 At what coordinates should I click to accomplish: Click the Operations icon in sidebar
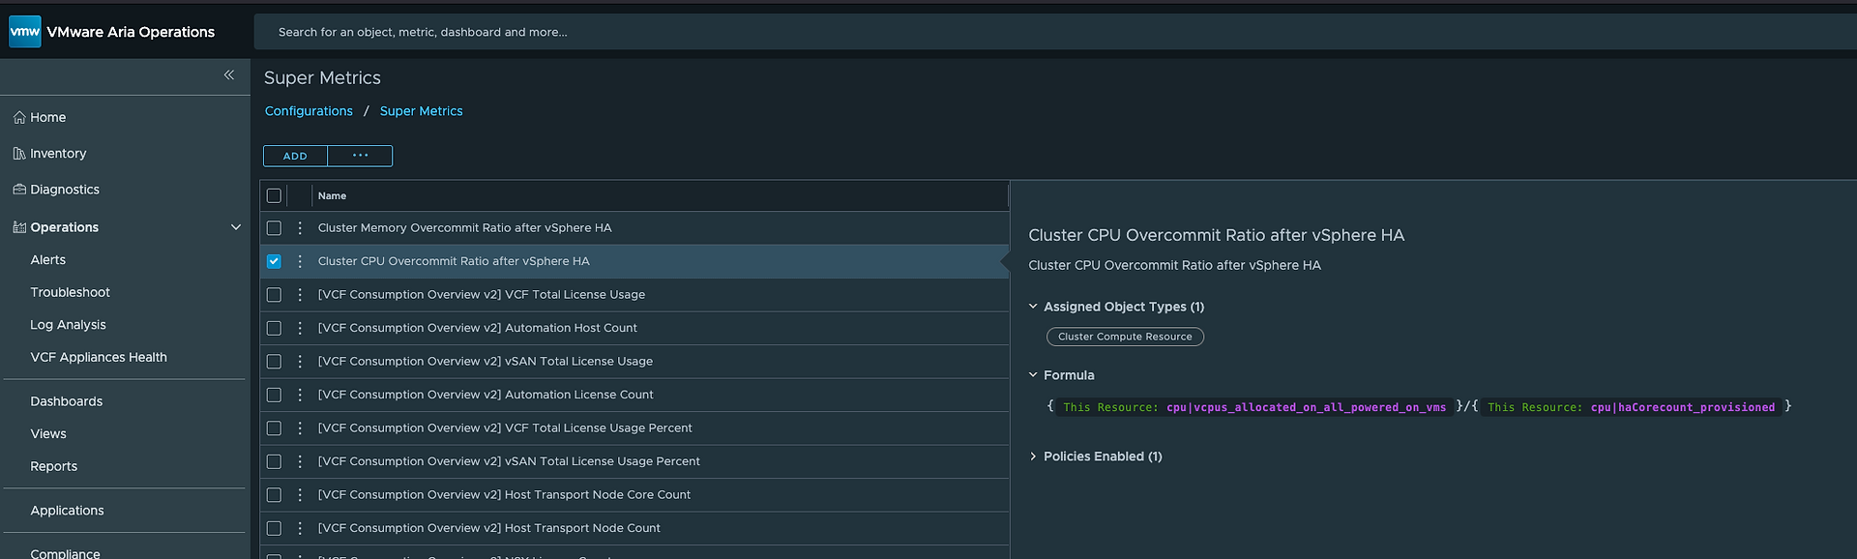click(19, 227)
